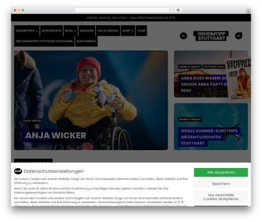The image size is (262, 222).
Task: Open Ideale Sommer-Kurztrips article
Action: pos(209,137)
